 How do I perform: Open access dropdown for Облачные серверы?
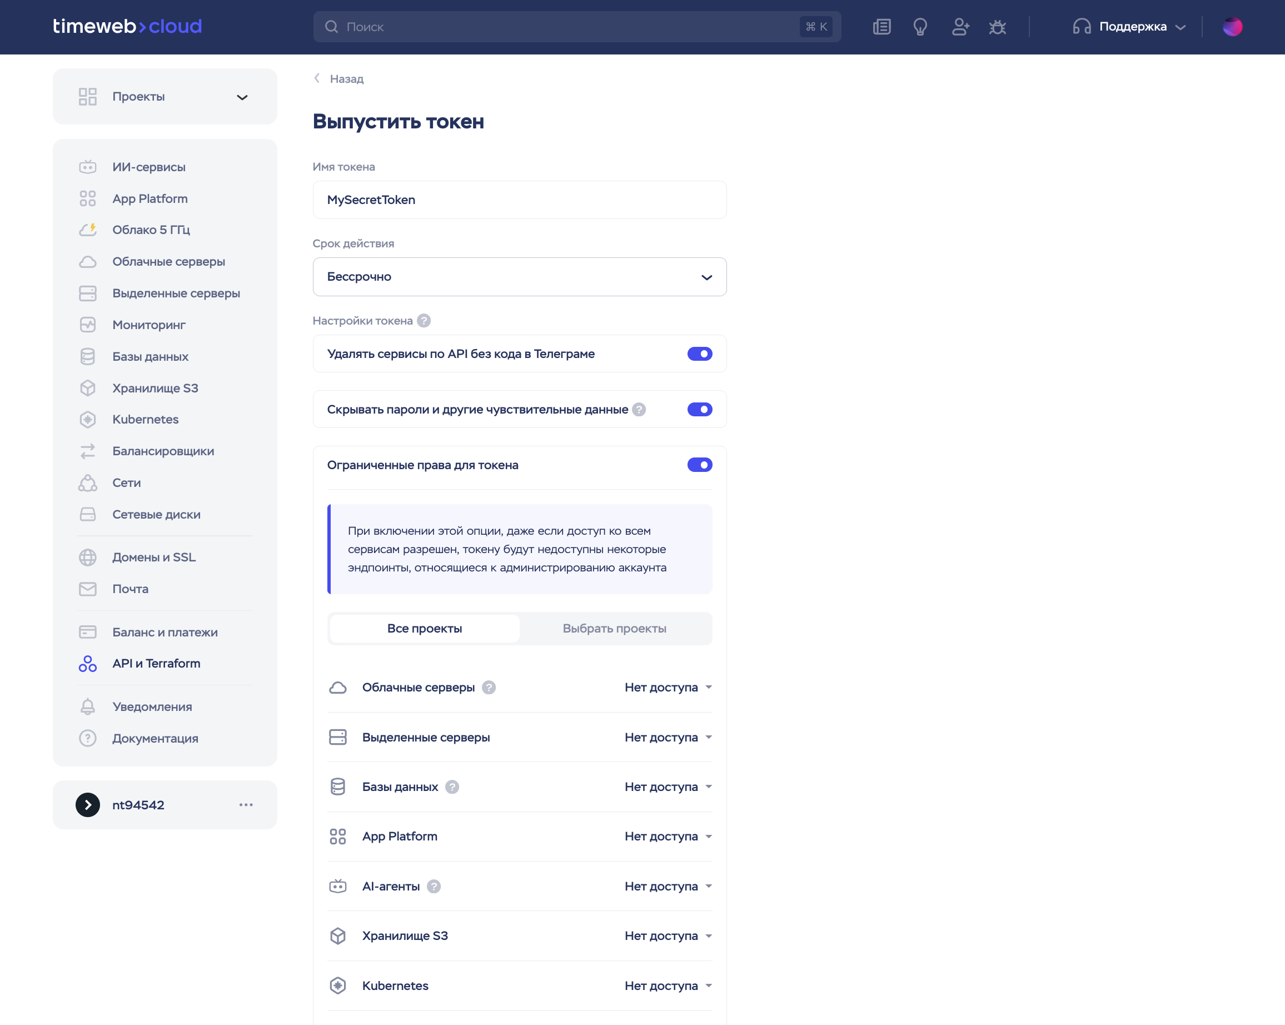click(668, 687)
